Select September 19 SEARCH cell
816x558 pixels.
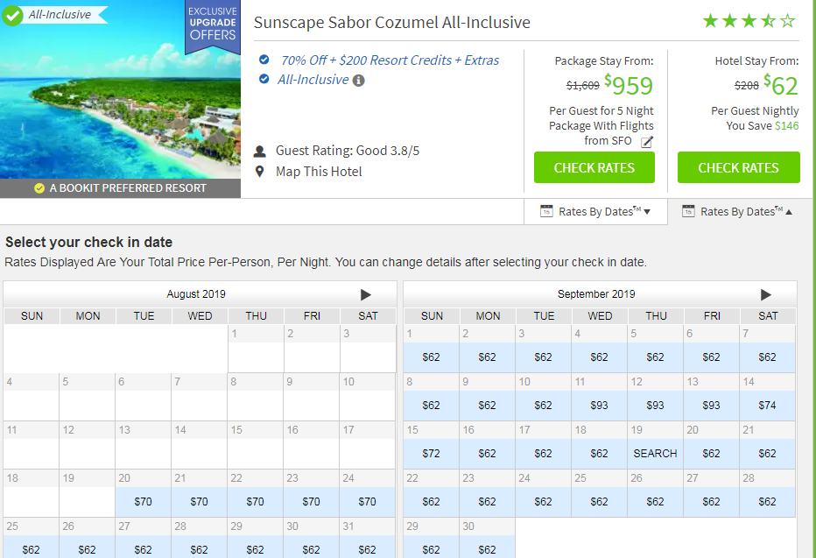pos(655,453)
